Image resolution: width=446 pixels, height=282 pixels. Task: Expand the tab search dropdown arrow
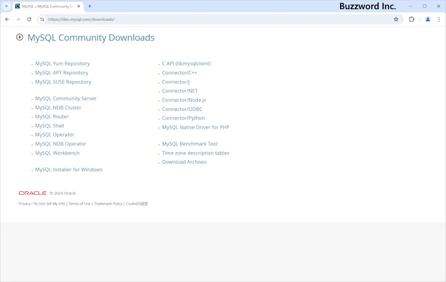click(x=6, y=6)
